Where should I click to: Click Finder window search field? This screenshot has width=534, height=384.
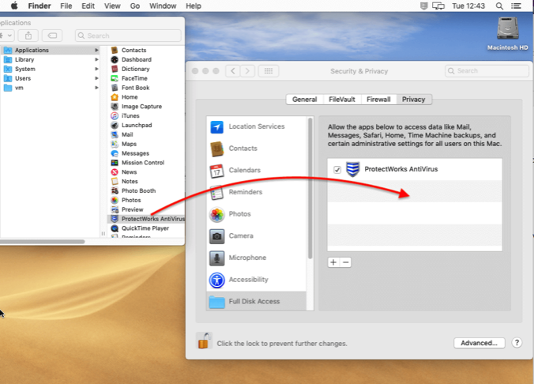click(128, 36)
